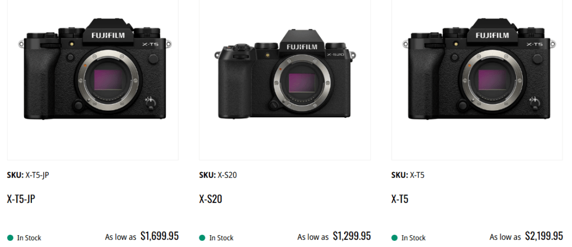This screenshot has width=572, height=247.
Task: Select the $1,299.95 price
Action: click(351, 236)
